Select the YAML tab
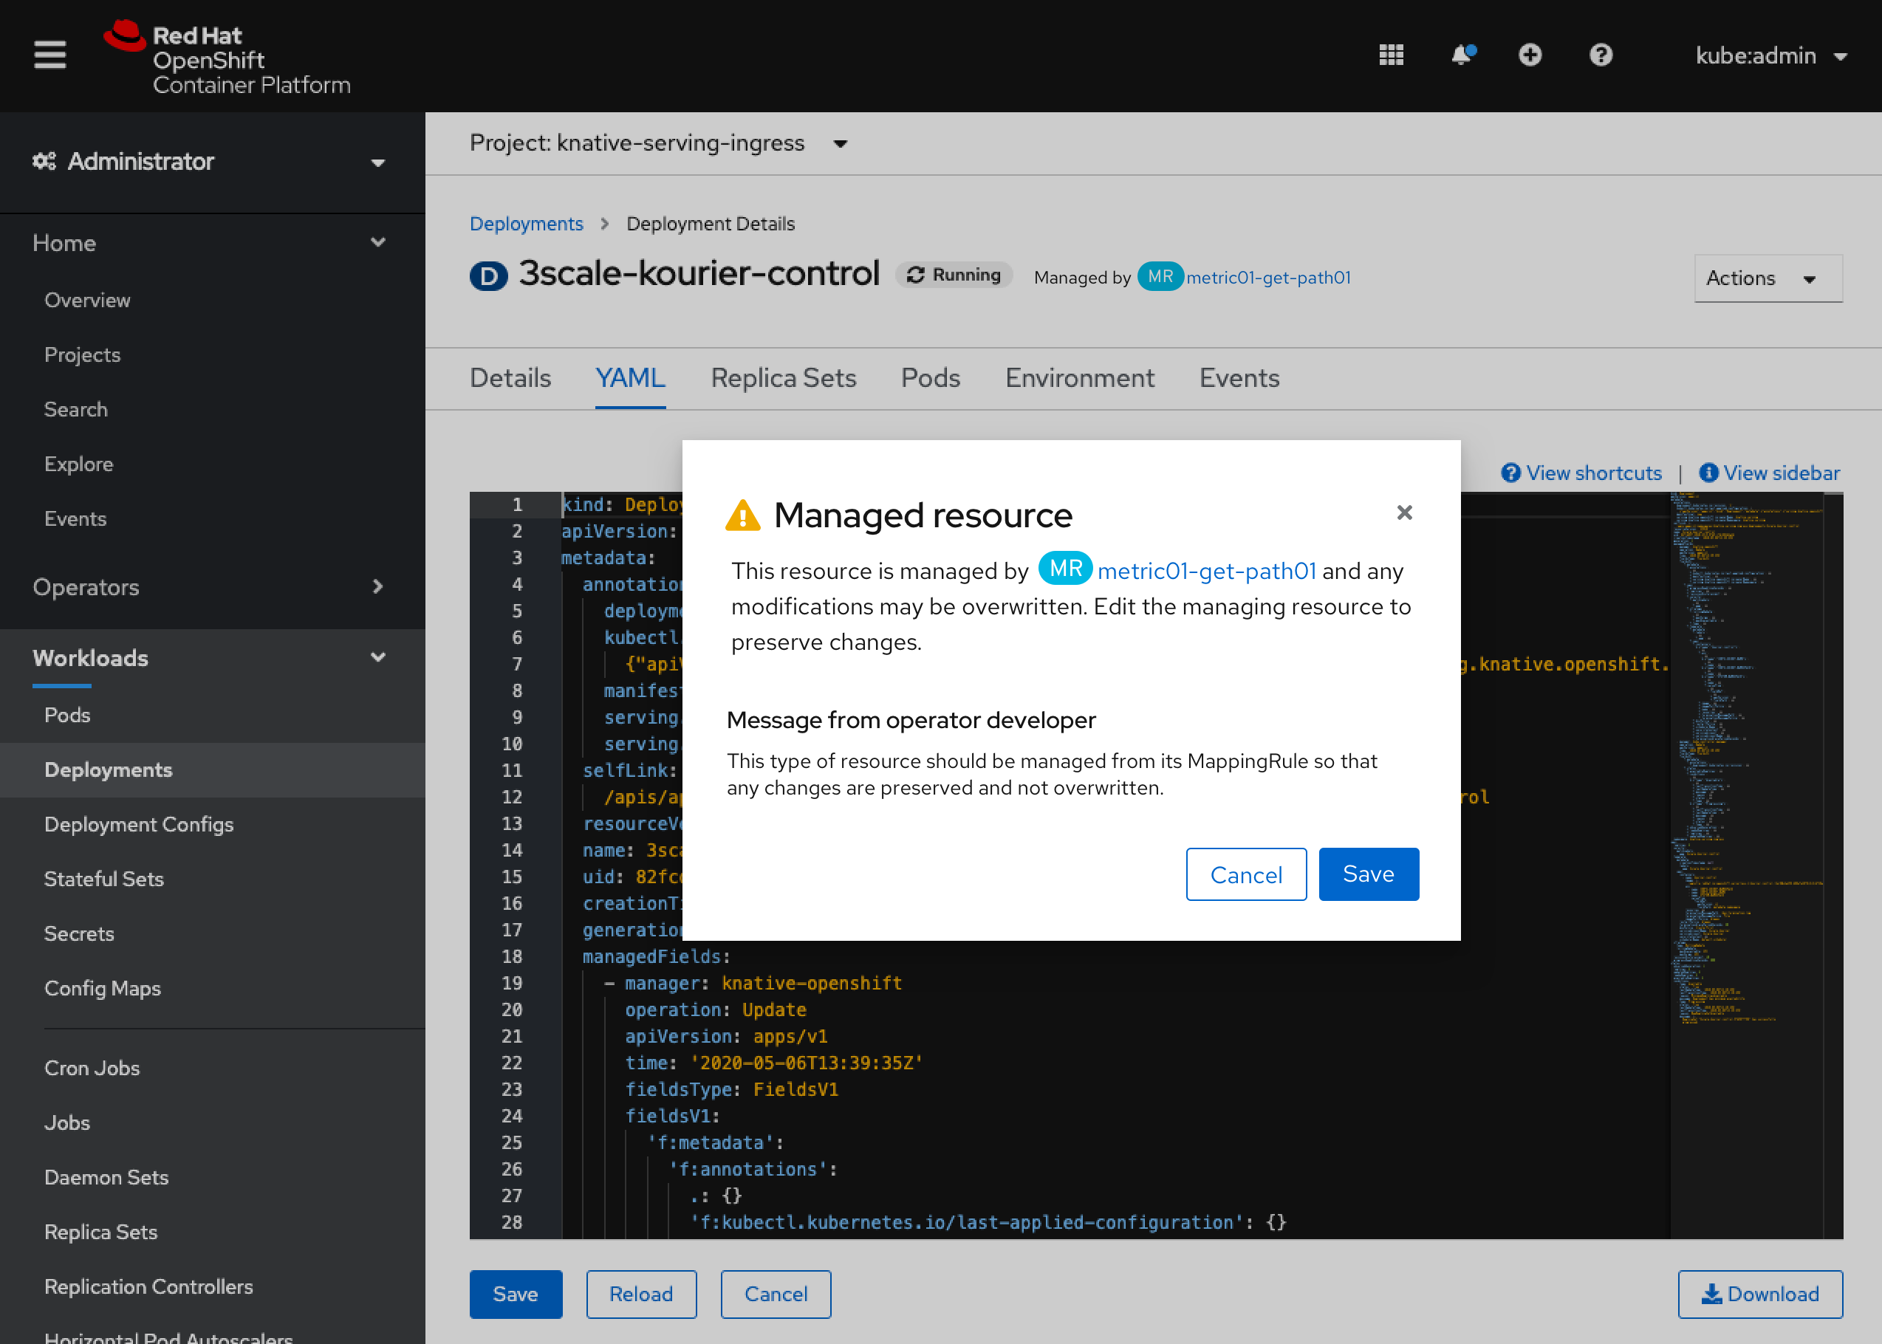 (630, 378)
